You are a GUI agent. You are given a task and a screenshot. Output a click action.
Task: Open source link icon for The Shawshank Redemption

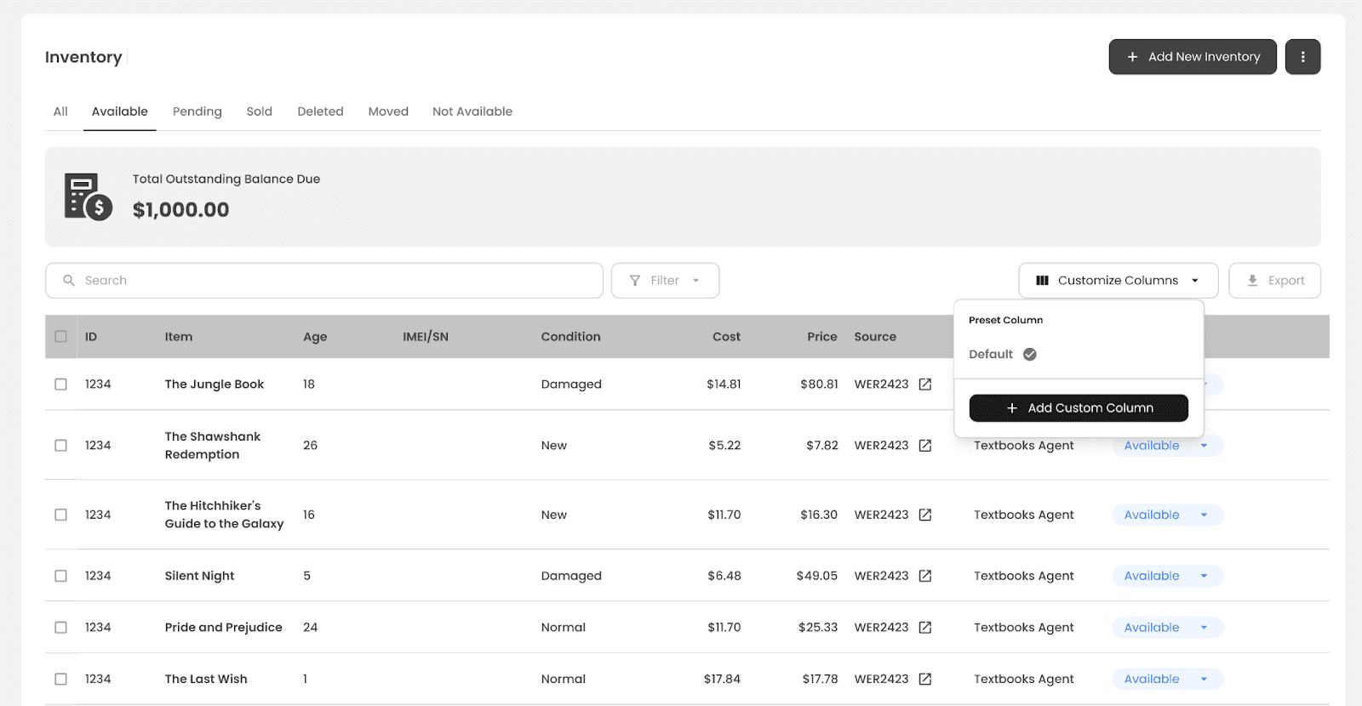[925, 446]
